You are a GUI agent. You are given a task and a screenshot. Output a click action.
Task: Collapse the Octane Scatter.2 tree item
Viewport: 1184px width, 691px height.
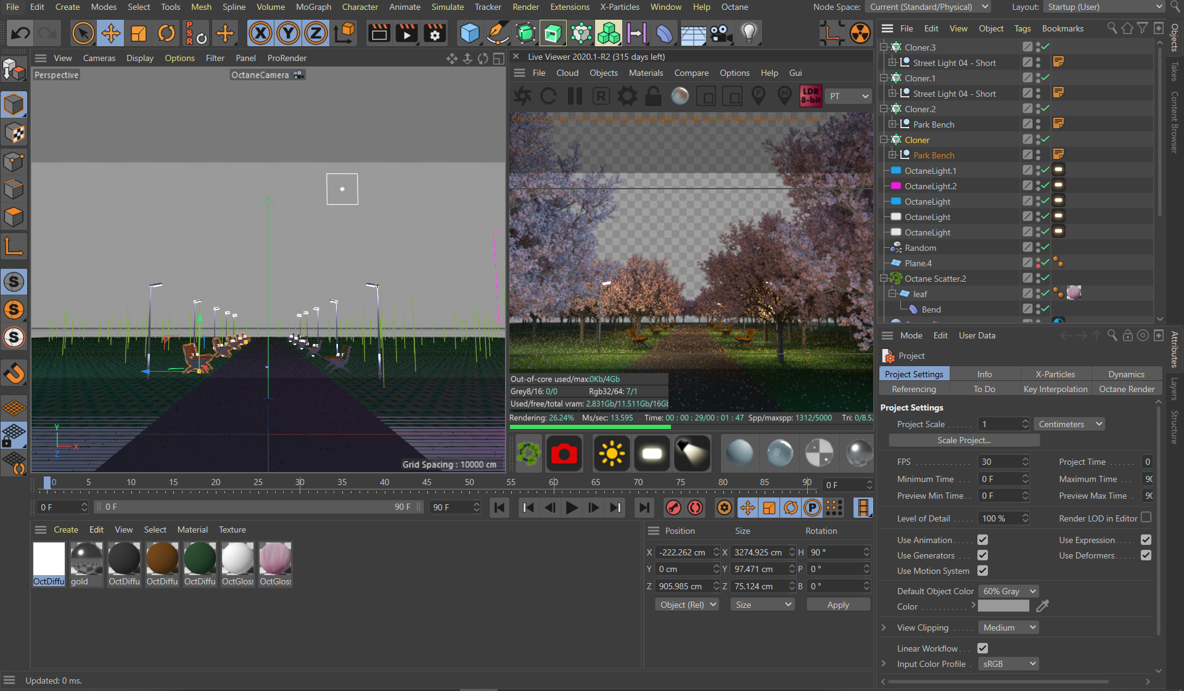884,279
